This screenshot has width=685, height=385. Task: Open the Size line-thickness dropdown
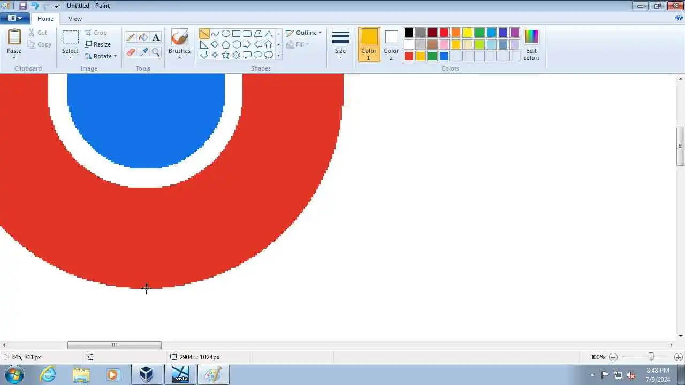point(340,44)
